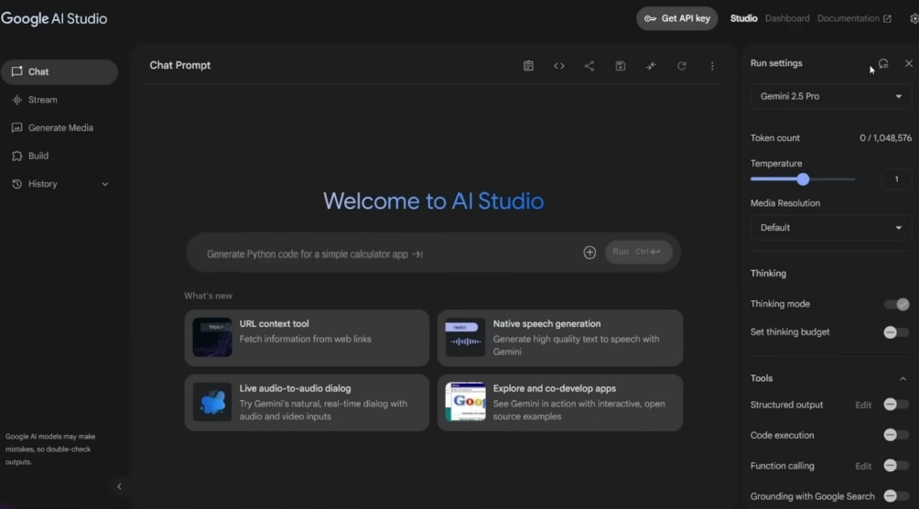Select Generate Media in the sidebar
The width and height of the screenshot is (919, 509).
pos(59,128)
